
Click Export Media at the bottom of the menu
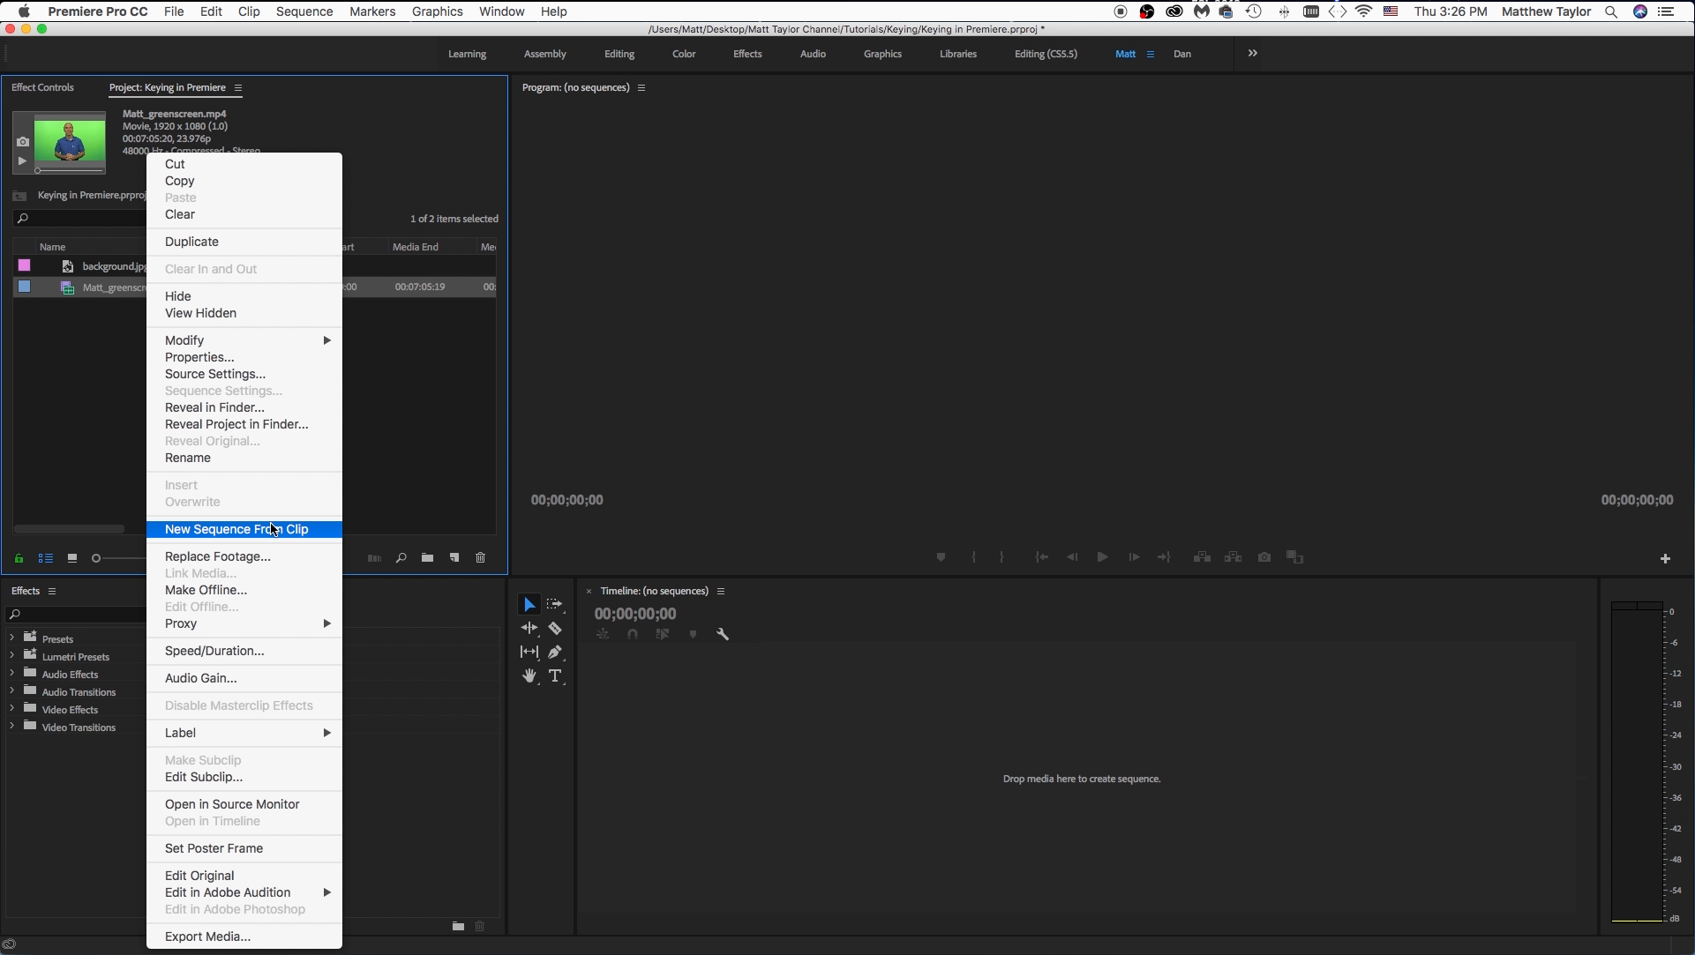[206, 936]
